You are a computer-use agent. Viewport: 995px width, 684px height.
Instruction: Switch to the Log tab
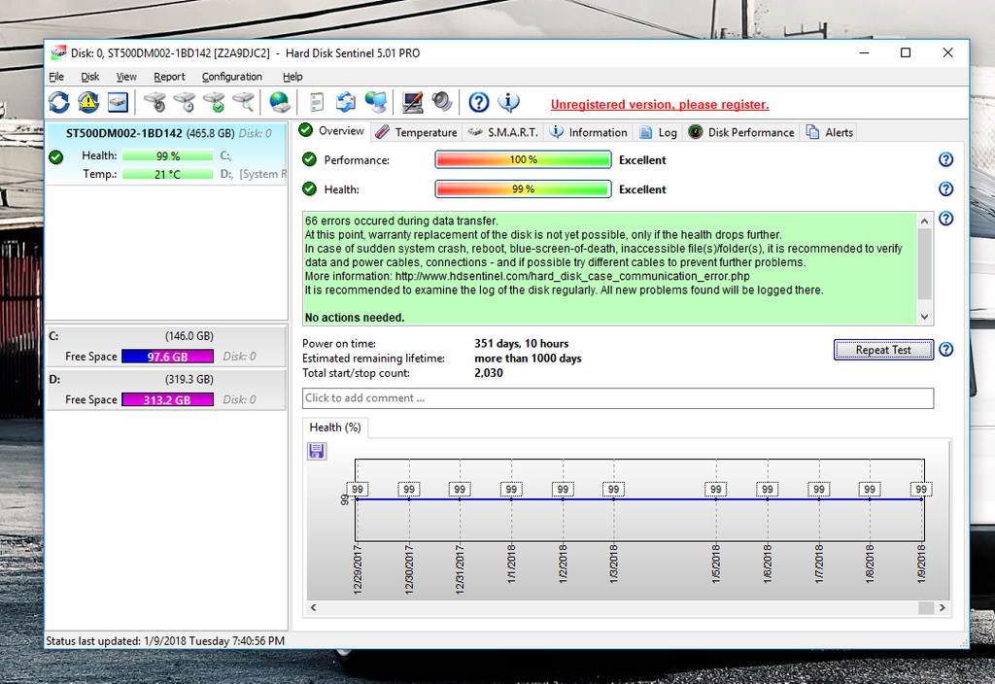pos(658,132)
